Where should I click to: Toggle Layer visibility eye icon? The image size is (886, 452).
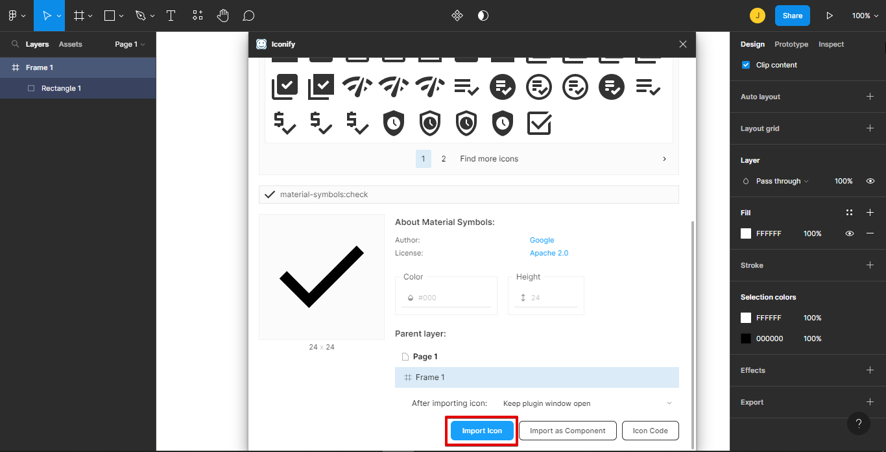click(x=870, y=181)
